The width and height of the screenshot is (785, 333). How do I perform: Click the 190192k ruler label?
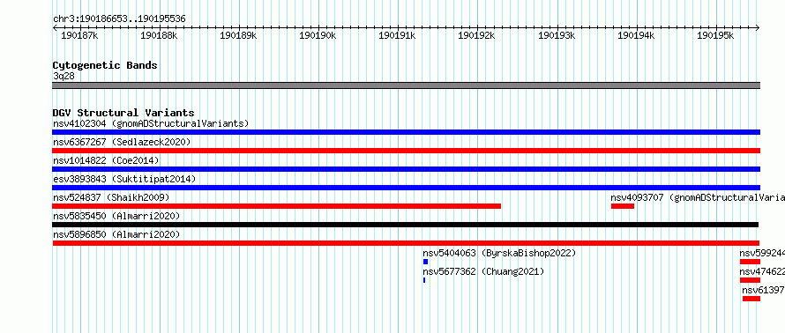(x=476, y=36)
